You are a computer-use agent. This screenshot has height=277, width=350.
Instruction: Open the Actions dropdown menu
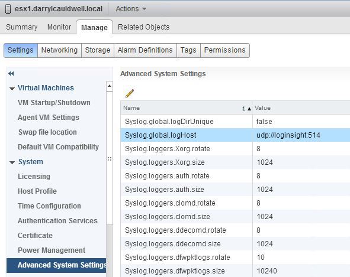131,9
